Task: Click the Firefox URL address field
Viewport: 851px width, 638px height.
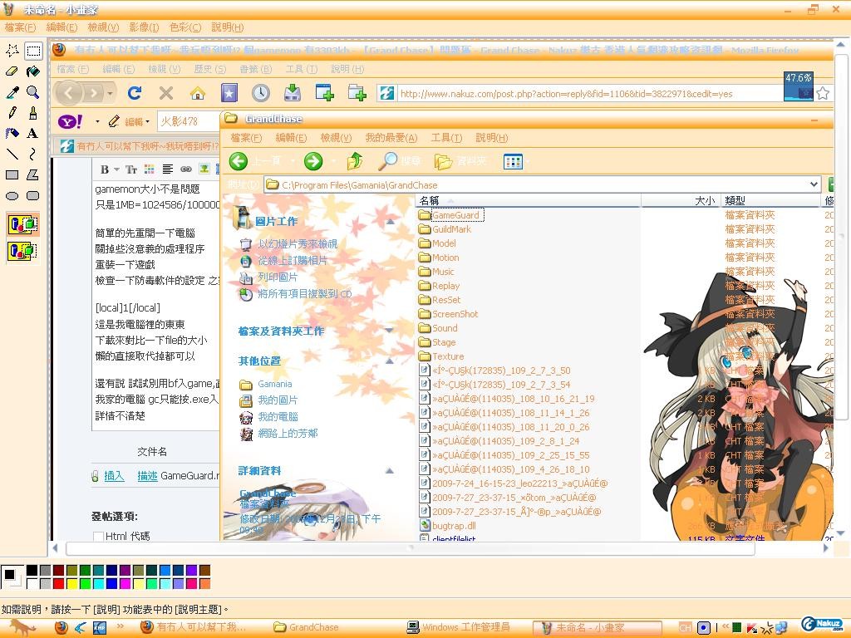Action: click(590, 94)
